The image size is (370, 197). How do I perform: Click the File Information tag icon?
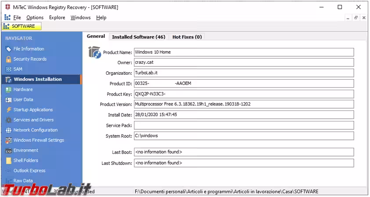tap(8, 49)
